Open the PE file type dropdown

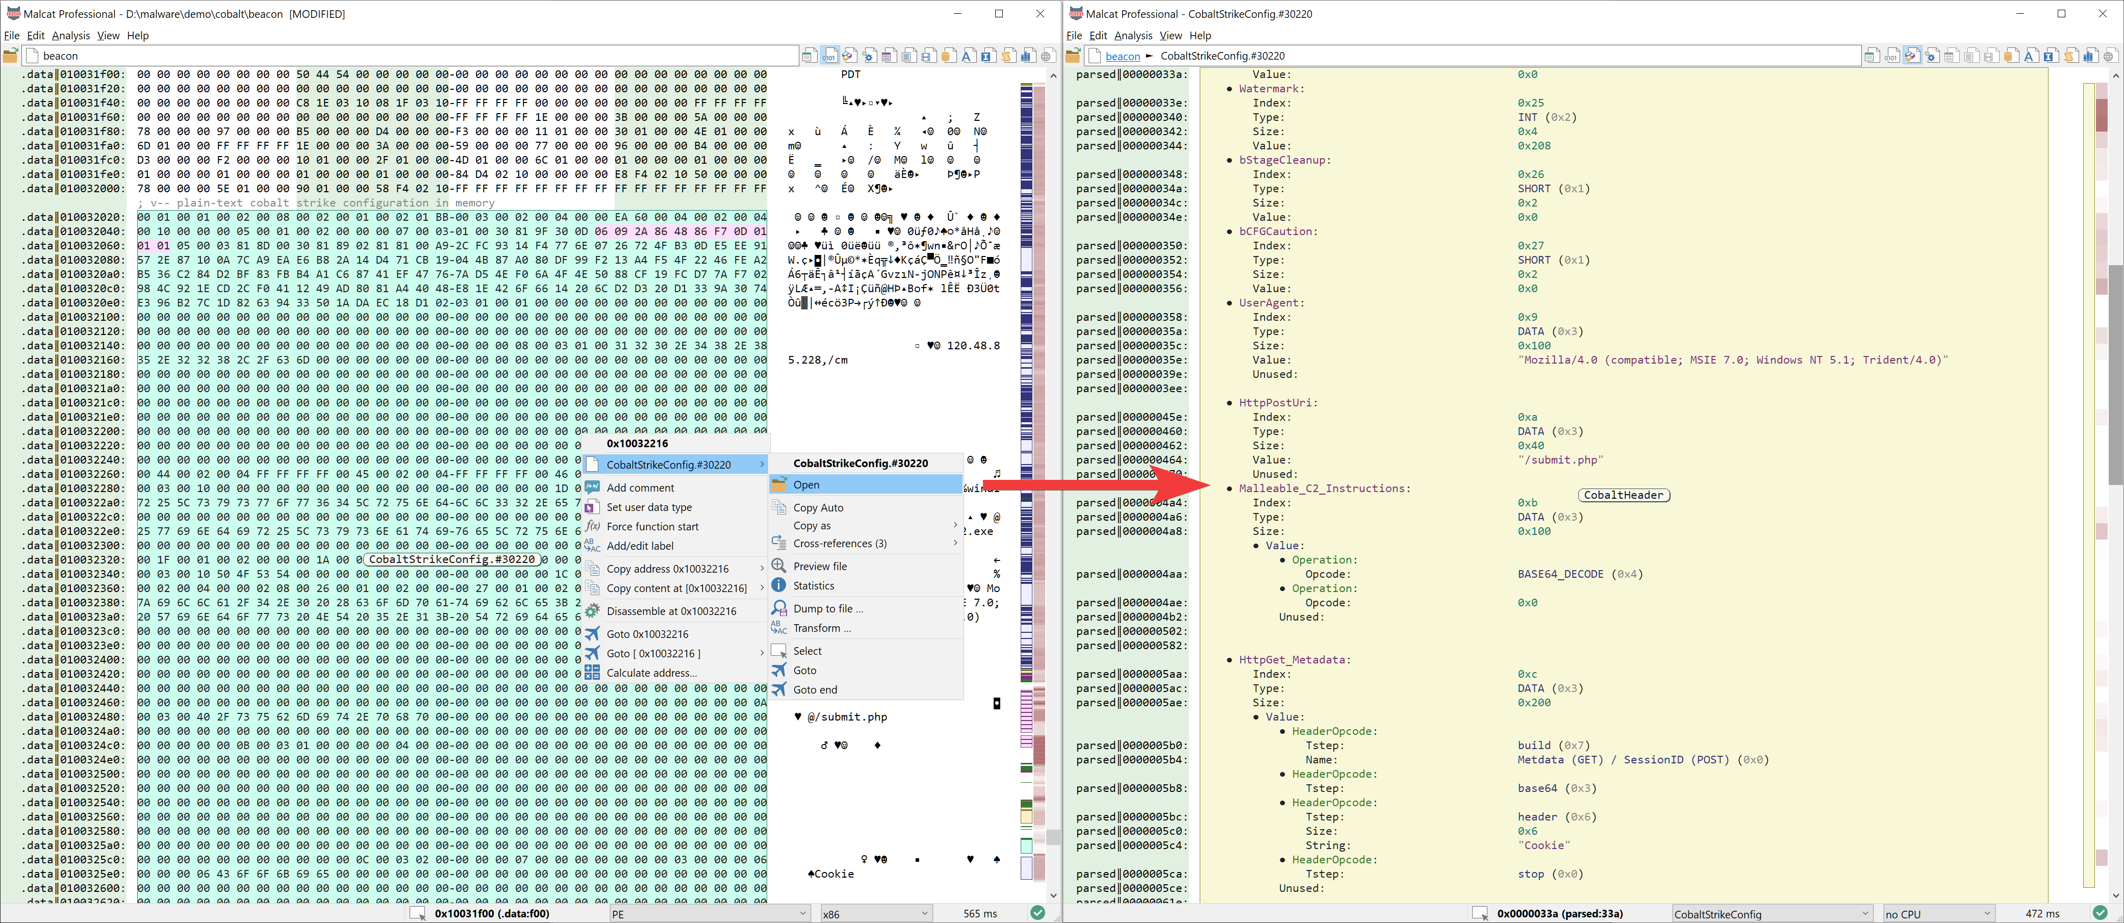pos(709,914)
